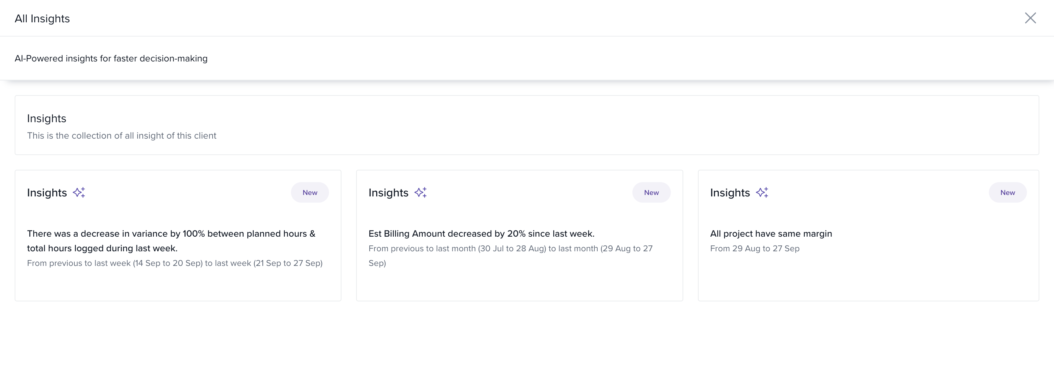Click the 'AI-Powered insights for faster decision-making' subtitle
This screenshot has height=376, width=1054.
pos(111,59)
